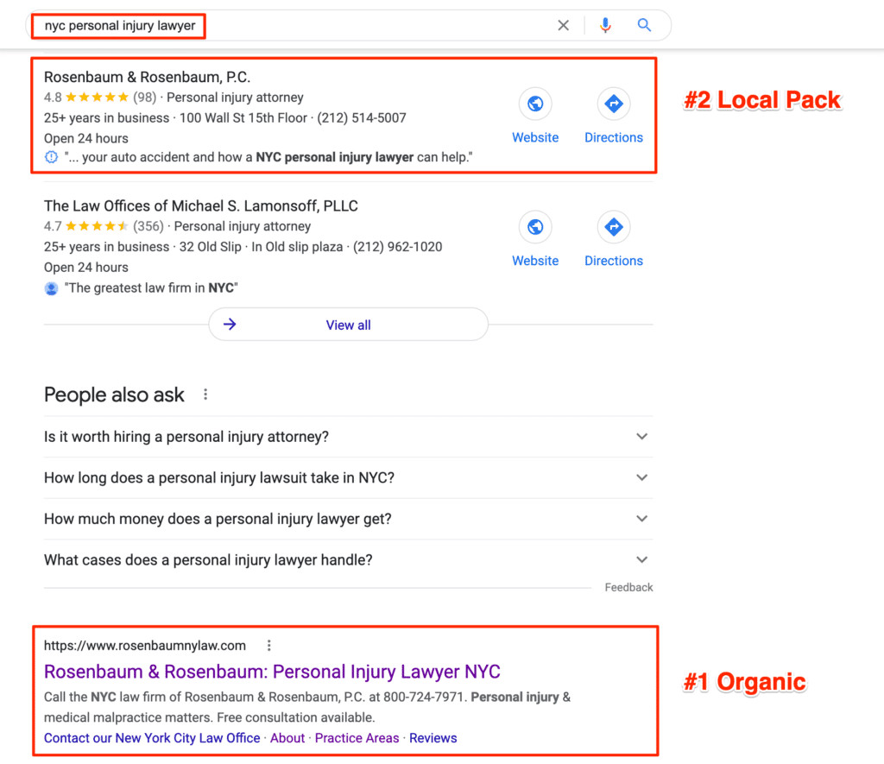Image resolution: width=884 pixels, height=764 pixels.
Task: Expand 'What cases does a personal injury lawyer handle?'
Action: (349, 560)
